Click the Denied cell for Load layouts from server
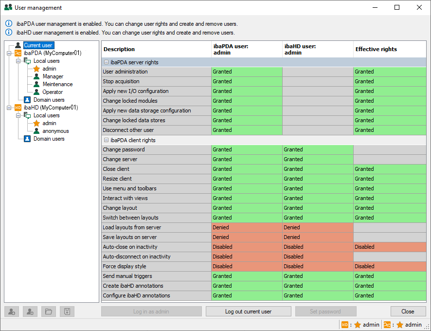 point(247,227)
